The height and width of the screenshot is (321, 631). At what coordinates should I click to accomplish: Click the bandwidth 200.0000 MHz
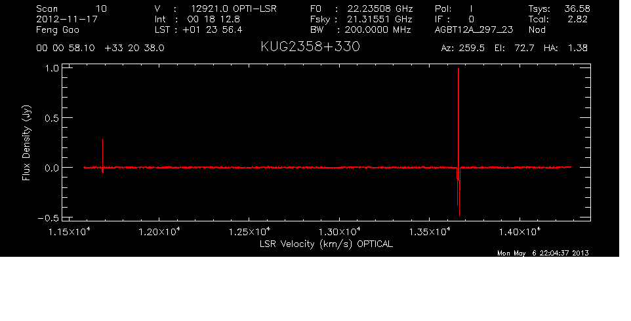[x=377, y=29]
